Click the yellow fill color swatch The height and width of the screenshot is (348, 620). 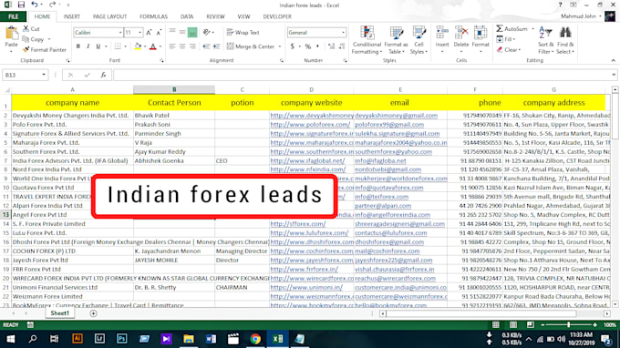(x=137, y=46)
